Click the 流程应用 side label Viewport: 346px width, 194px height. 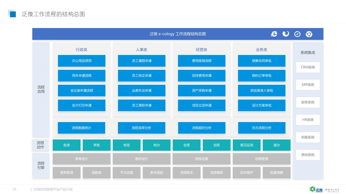pyautogui.click(x=41, y=90)
